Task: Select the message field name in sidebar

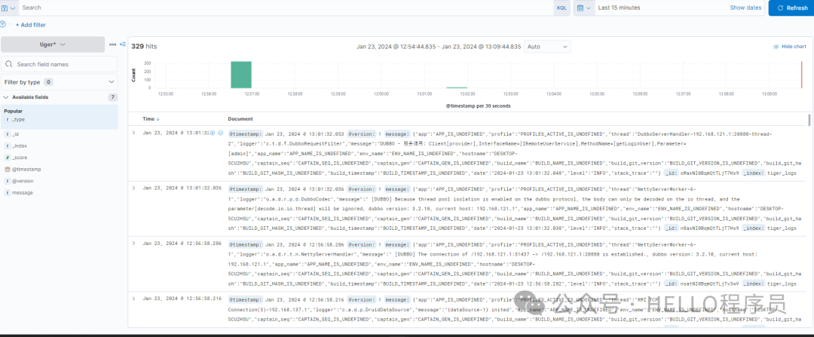Action: point(23,193)
